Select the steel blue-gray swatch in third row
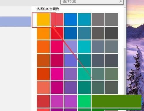Image resolution: width=144 pixels, height=111 pixels. [98, 47]
